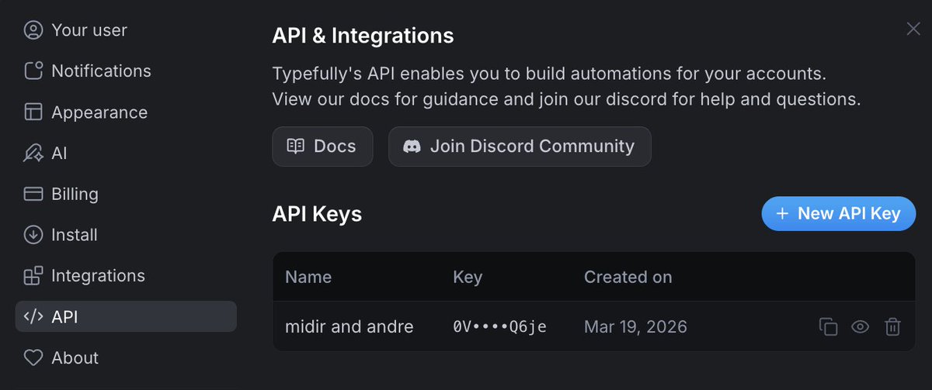The height and width of the screenshot is (390, 932).
Task: Click the API Keys heading
Action: pyautogui.click(x=317, y=214)
